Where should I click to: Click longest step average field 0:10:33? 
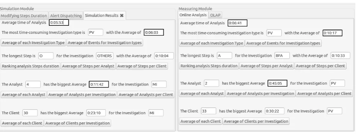coord(340,55)
